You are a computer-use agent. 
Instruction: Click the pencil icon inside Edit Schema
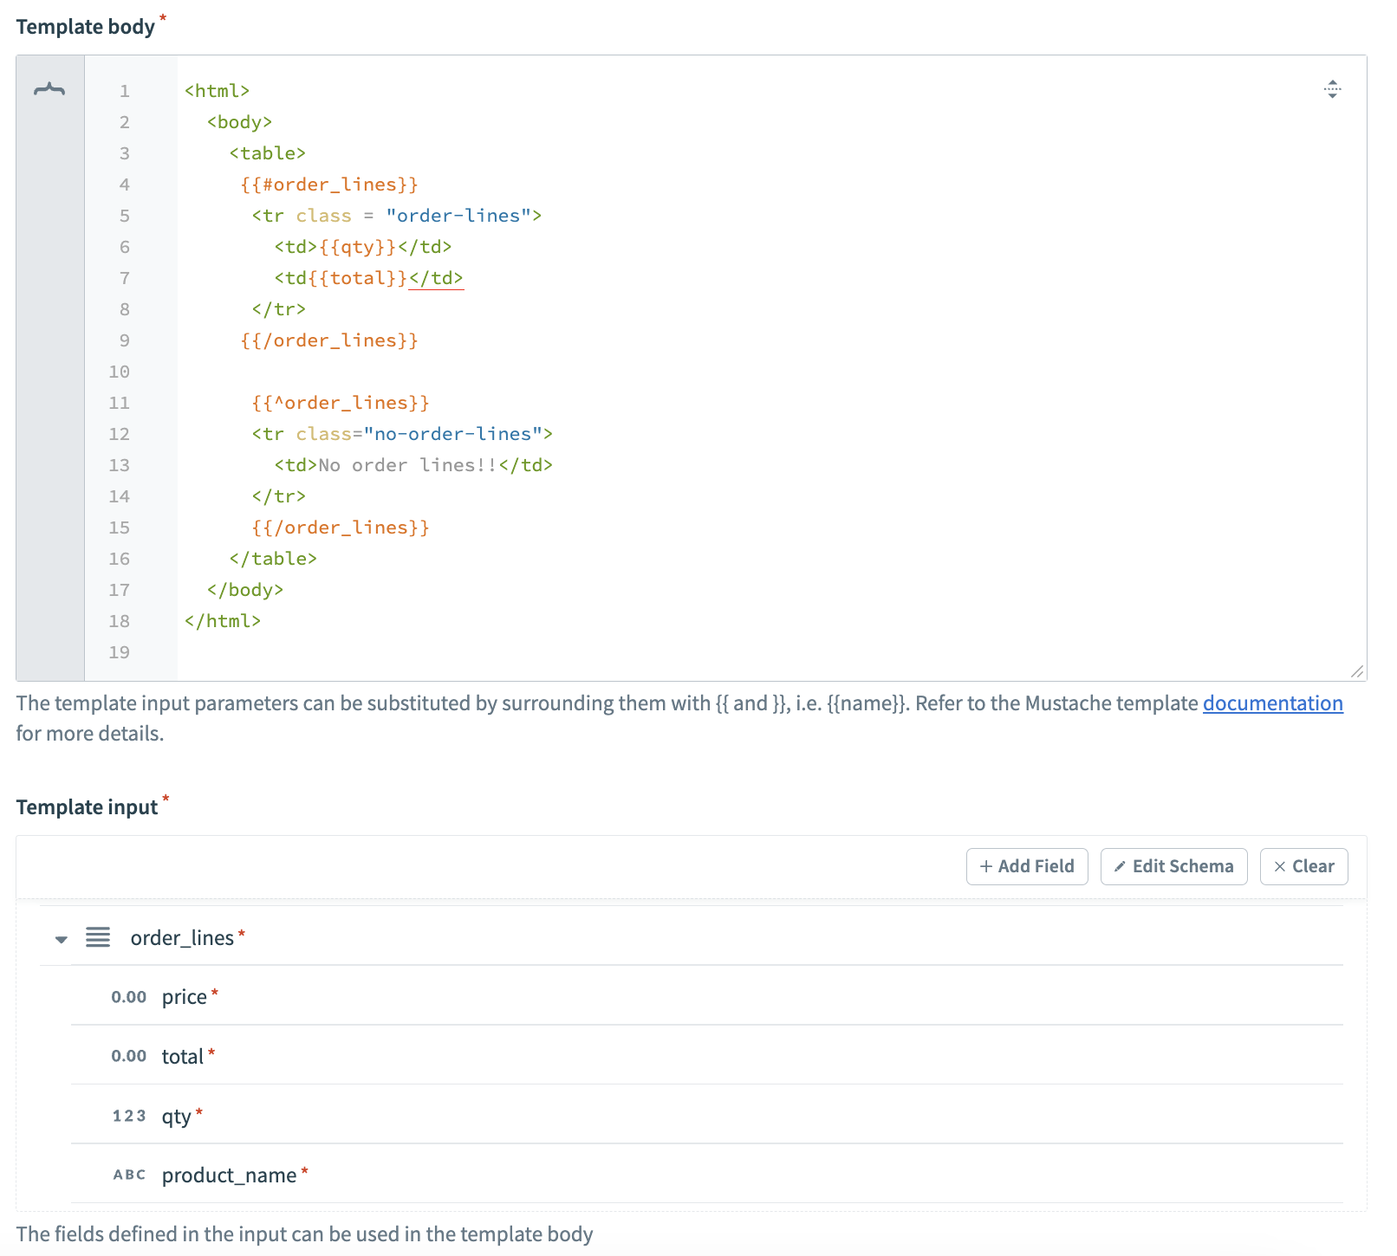pos(1121,866)
